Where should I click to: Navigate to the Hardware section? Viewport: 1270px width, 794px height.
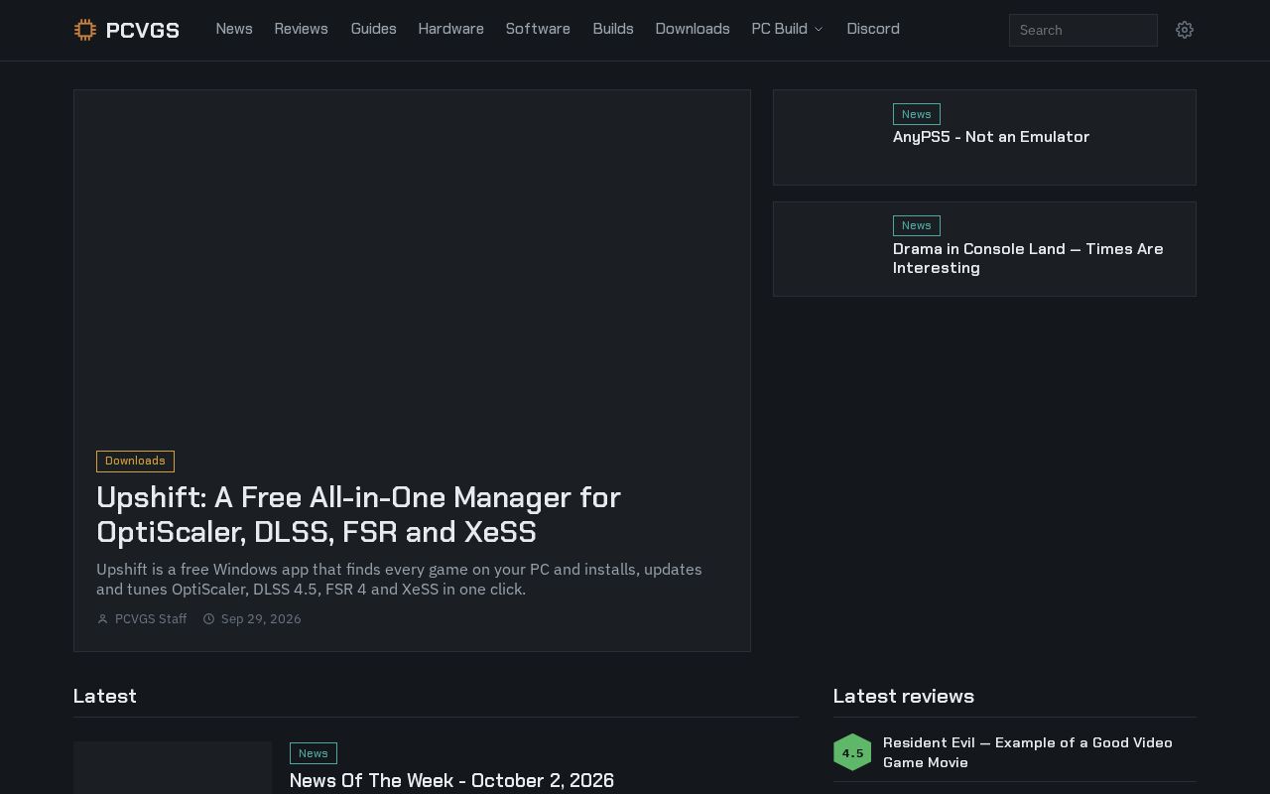tap(451, 29)
